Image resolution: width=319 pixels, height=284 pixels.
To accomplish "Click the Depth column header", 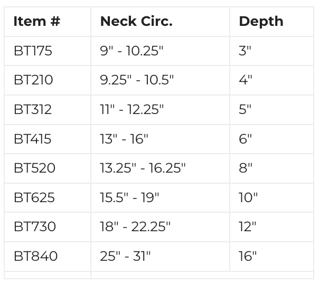I will pos(261,22).
